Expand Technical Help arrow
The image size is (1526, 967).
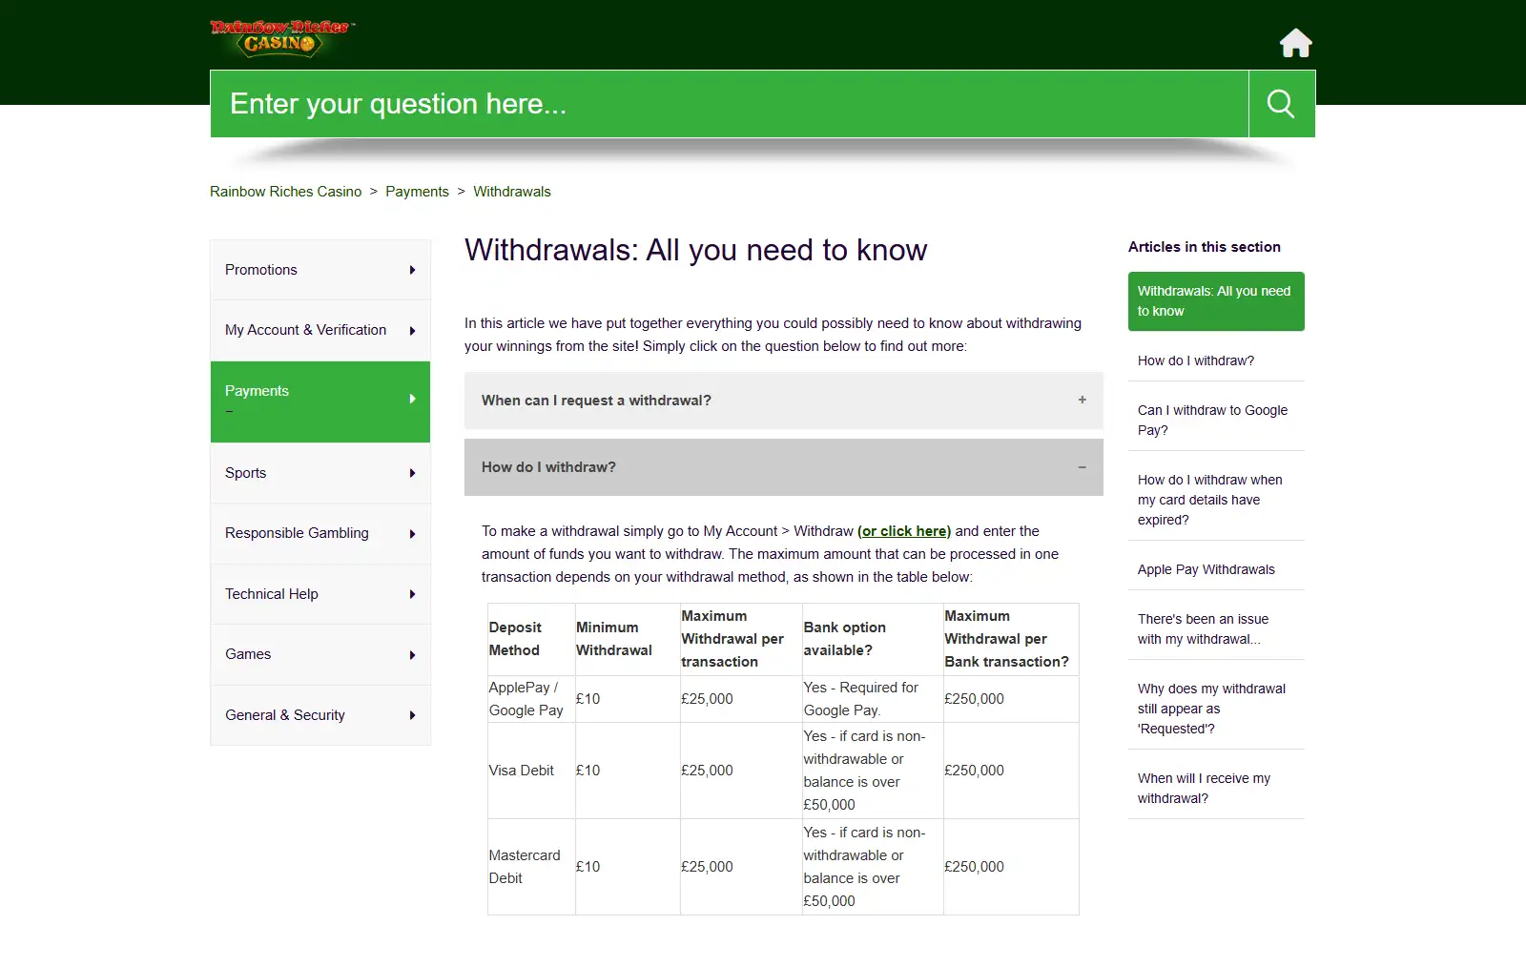pos(412,594)
